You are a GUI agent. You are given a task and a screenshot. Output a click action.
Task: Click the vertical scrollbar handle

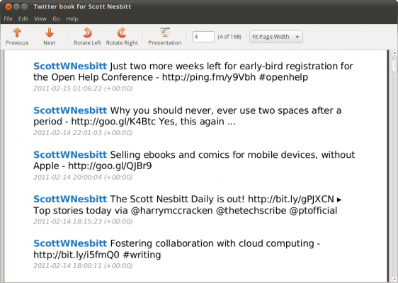click(x=394, y=65)
